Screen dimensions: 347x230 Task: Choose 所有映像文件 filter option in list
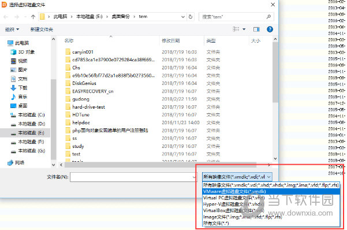coord(271,185)
